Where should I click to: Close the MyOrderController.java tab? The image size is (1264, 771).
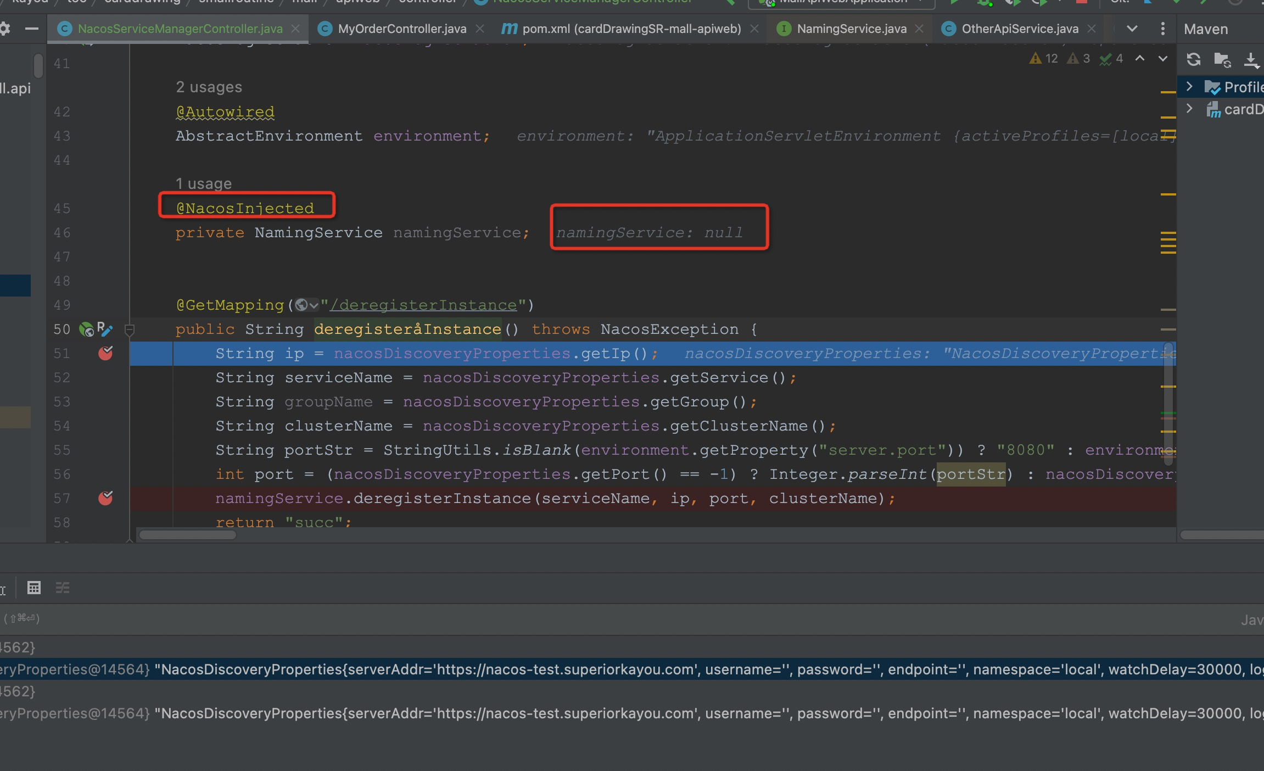coord(480,29)
